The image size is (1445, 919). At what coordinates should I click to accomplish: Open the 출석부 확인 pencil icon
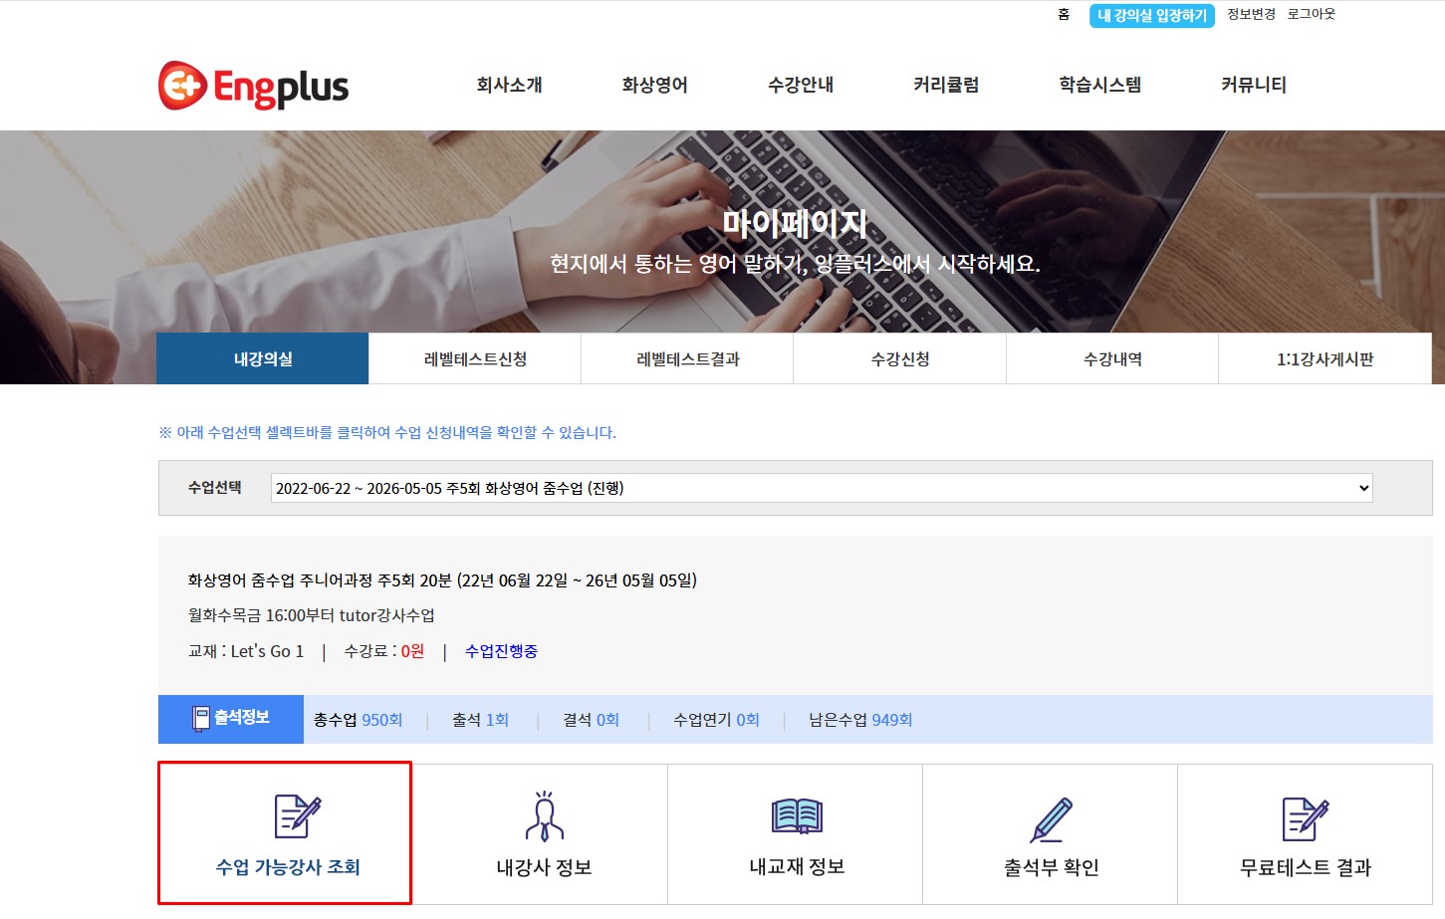coord(1051,819)
